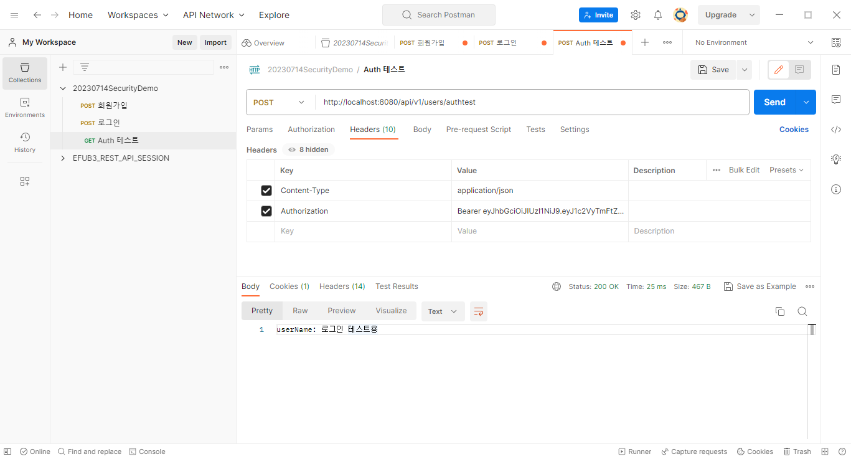Image resolution: width=851 pixels, height=459 pixels.
Task: Switch to the request Body tab
Action: click(x=422, y=130)
